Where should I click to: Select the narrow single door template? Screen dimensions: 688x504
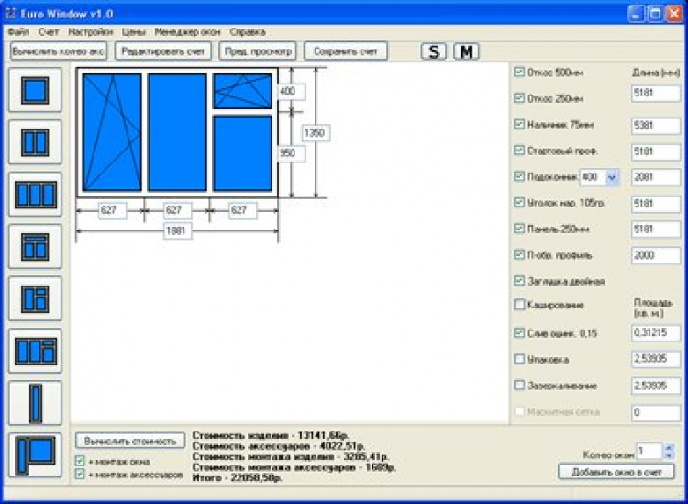click(x=35, y=403)
